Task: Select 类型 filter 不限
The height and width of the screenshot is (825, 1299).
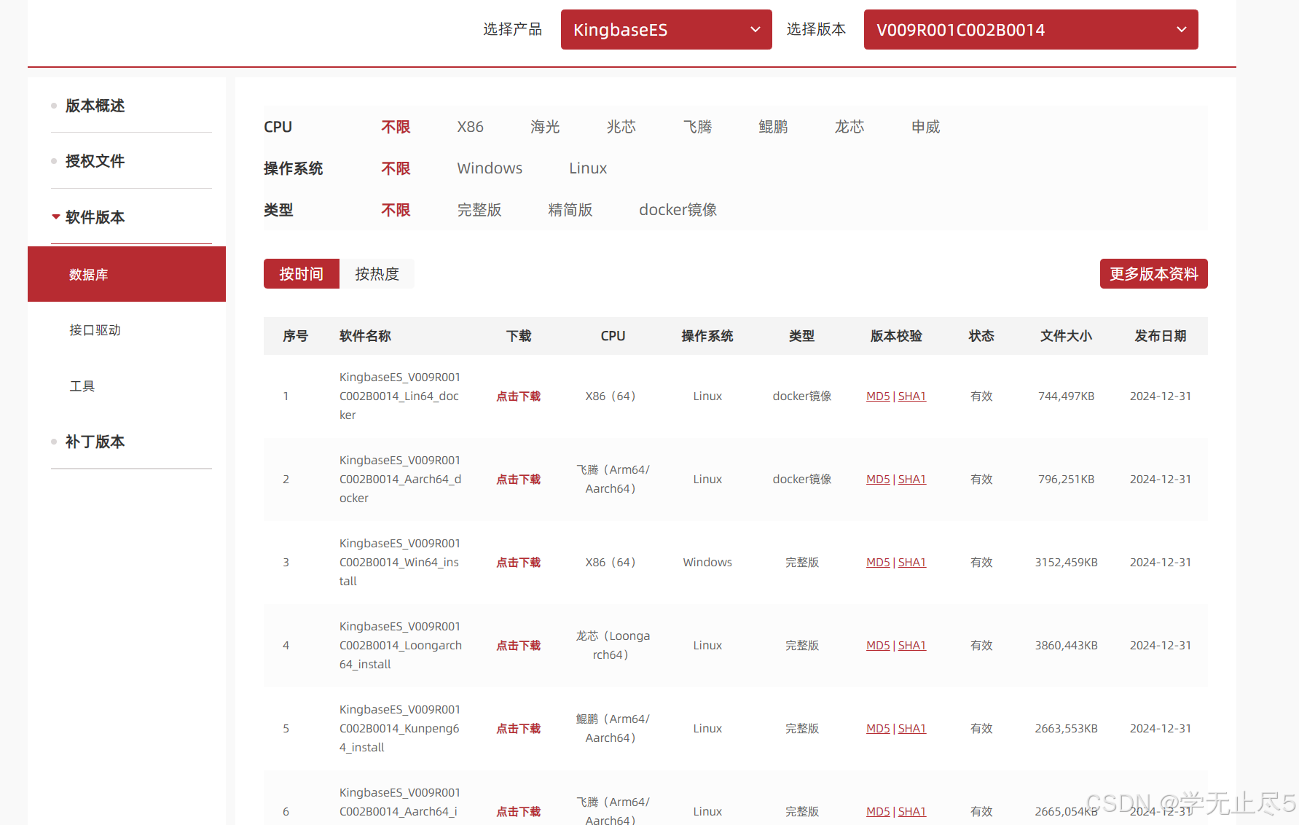Action: [396, 210]
